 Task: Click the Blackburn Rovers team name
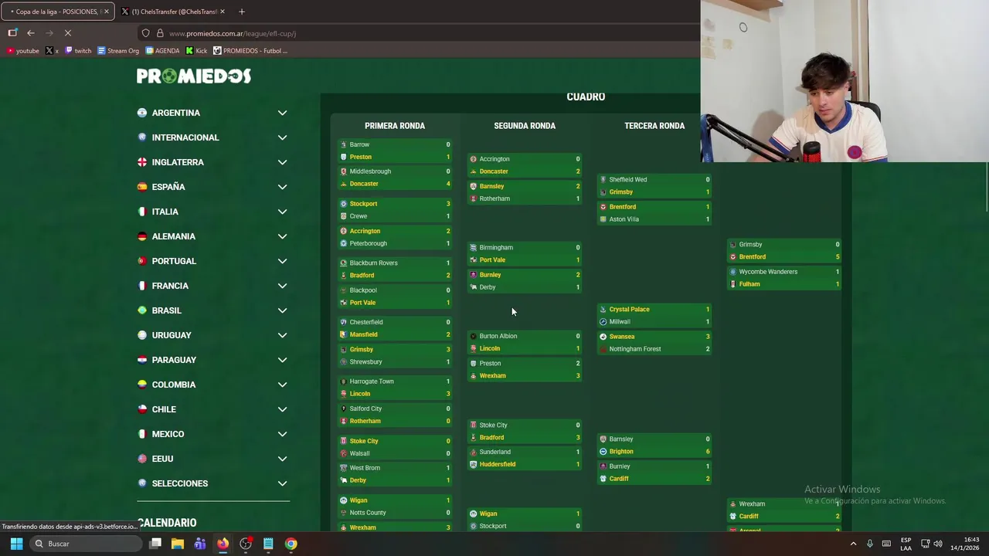(374, 263)
